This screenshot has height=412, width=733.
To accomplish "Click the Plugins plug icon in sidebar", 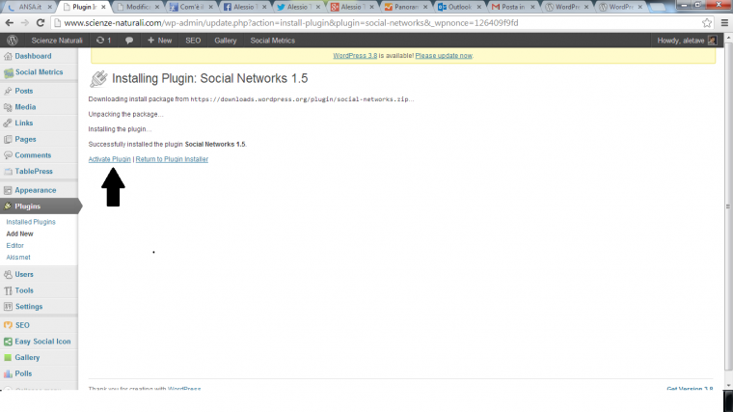I will [x=8, y=206].
